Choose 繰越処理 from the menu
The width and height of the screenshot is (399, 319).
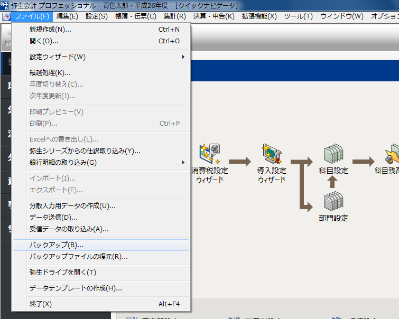[50, 72]
